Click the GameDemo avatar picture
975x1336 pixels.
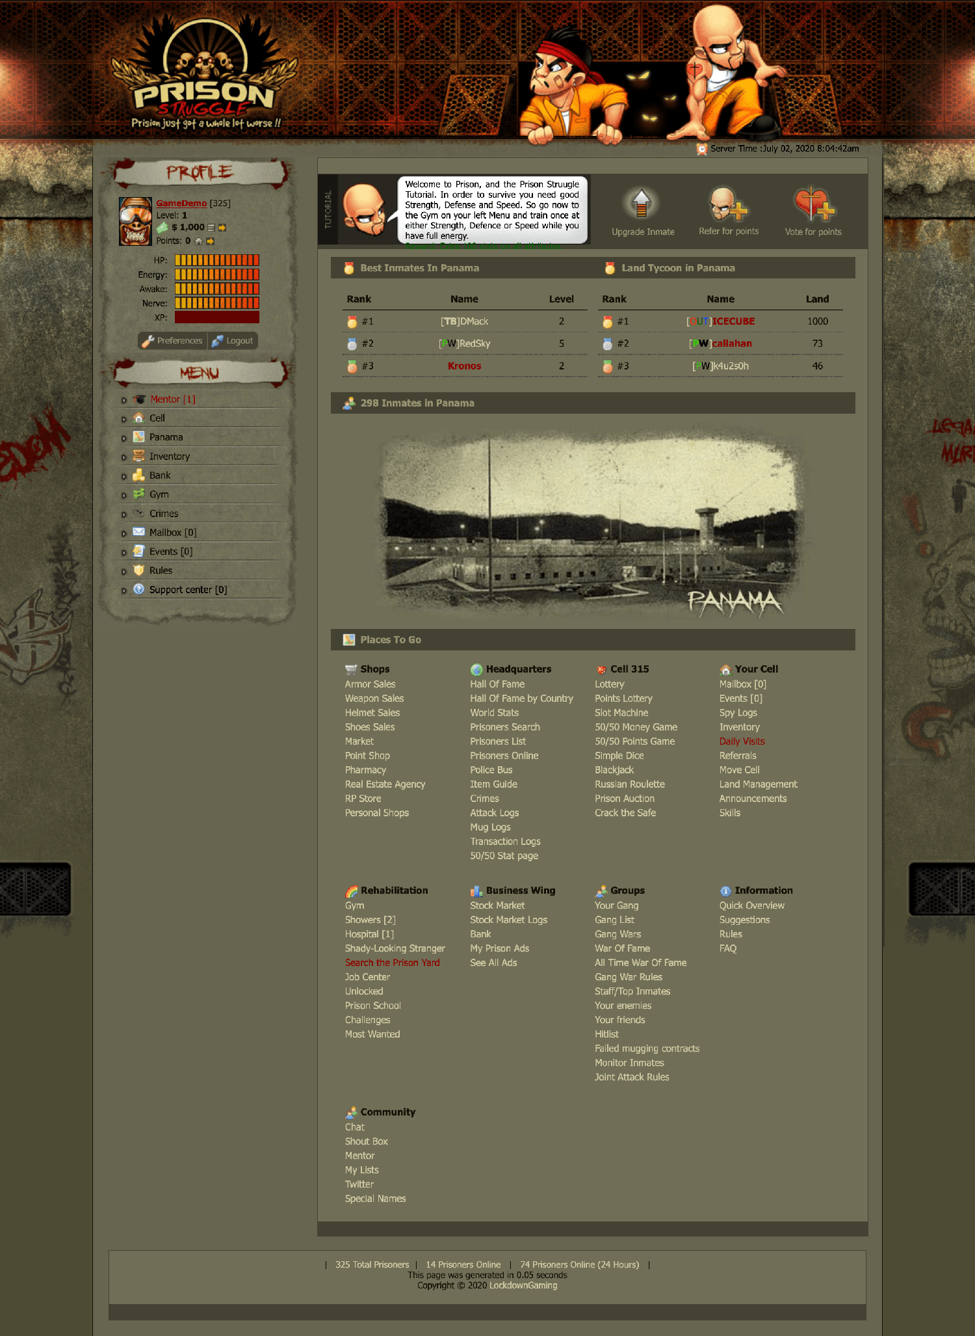pyautogui.click(x=135, y=221)
